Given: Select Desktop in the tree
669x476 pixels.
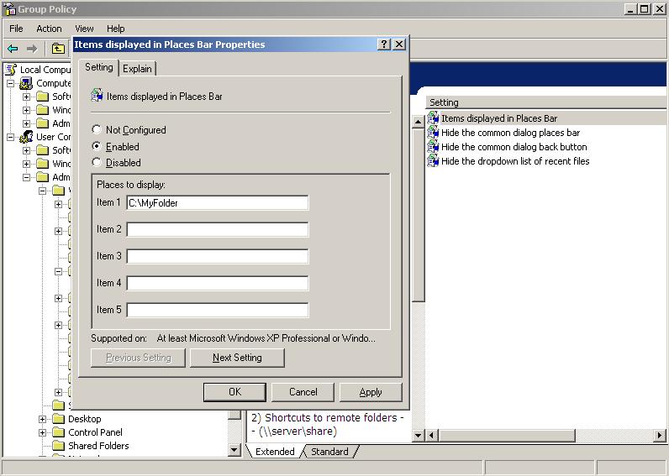Looking at the screenshot, I should pos(85,419).
